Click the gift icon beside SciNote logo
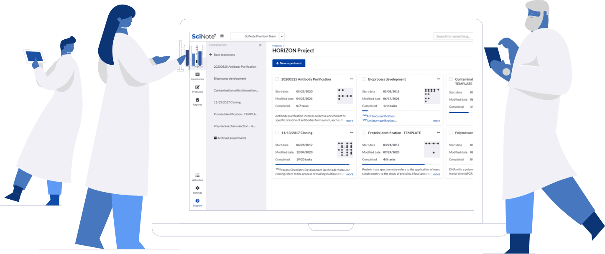This screenshot has width=605, height=254. click(x=222, y=36)
